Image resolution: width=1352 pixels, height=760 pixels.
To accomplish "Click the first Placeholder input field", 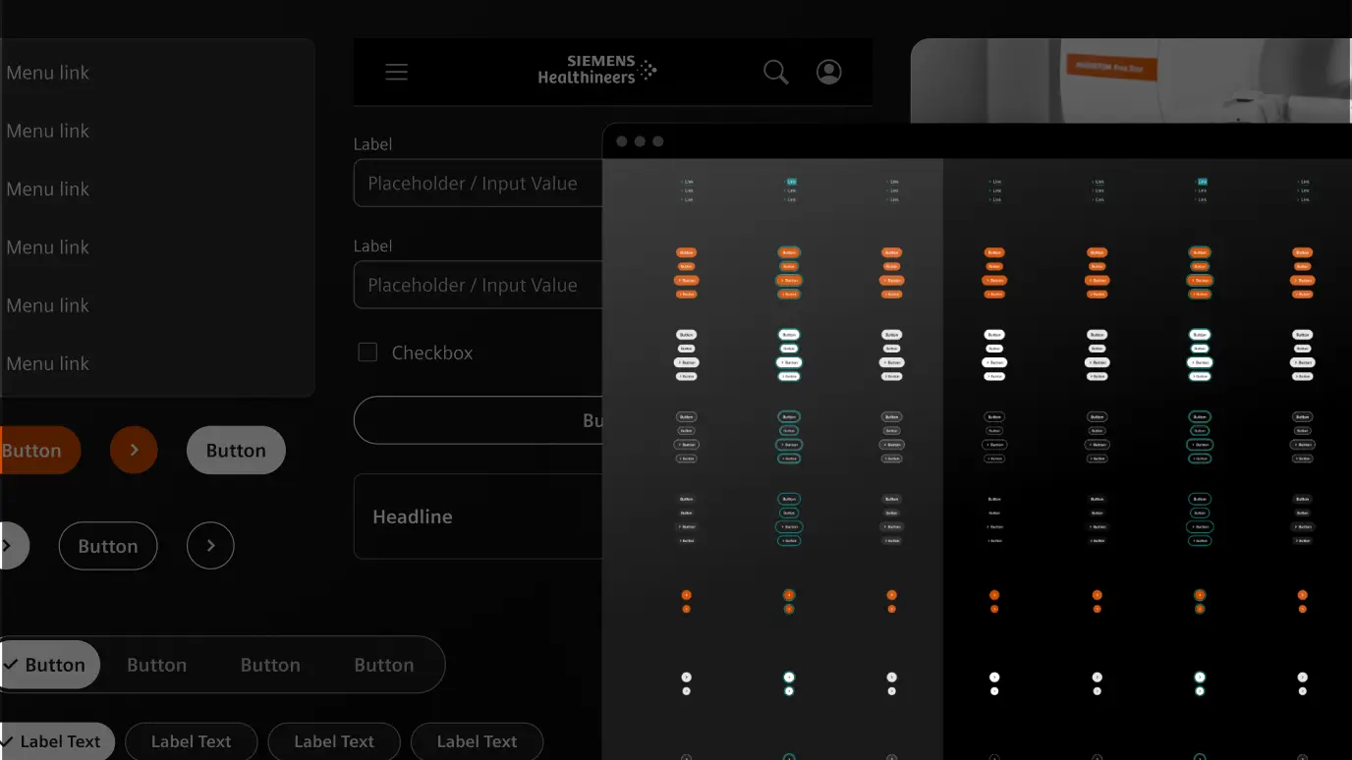I will tap(478, 184).
